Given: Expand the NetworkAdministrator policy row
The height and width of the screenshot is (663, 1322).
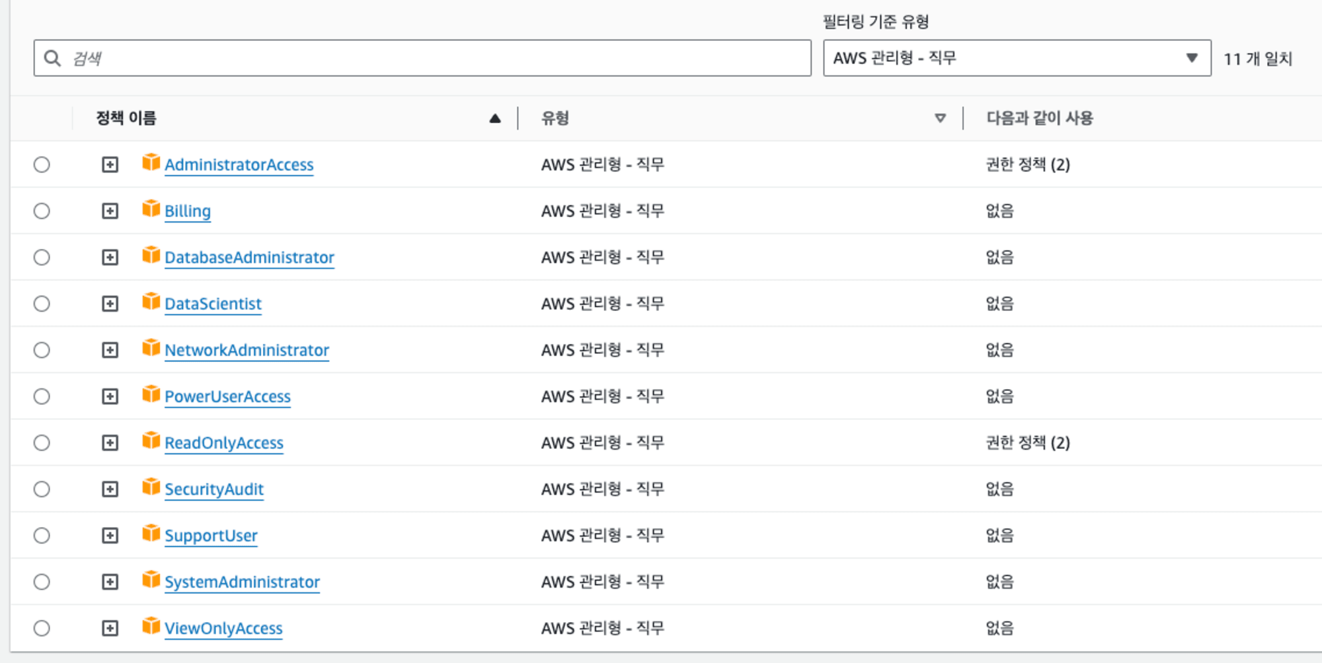Looking at the screenshot, I should pos(110,350).
